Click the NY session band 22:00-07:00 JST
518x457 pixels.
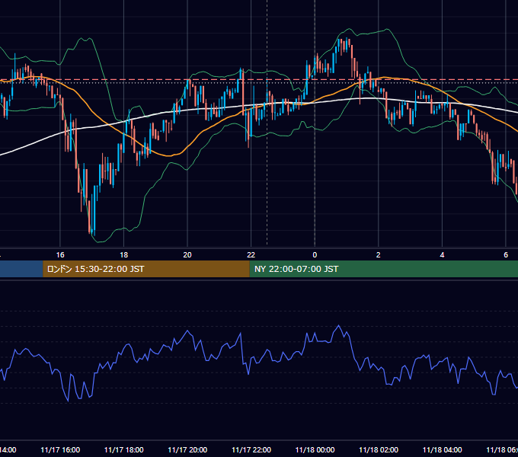click(x=383, y=269)
